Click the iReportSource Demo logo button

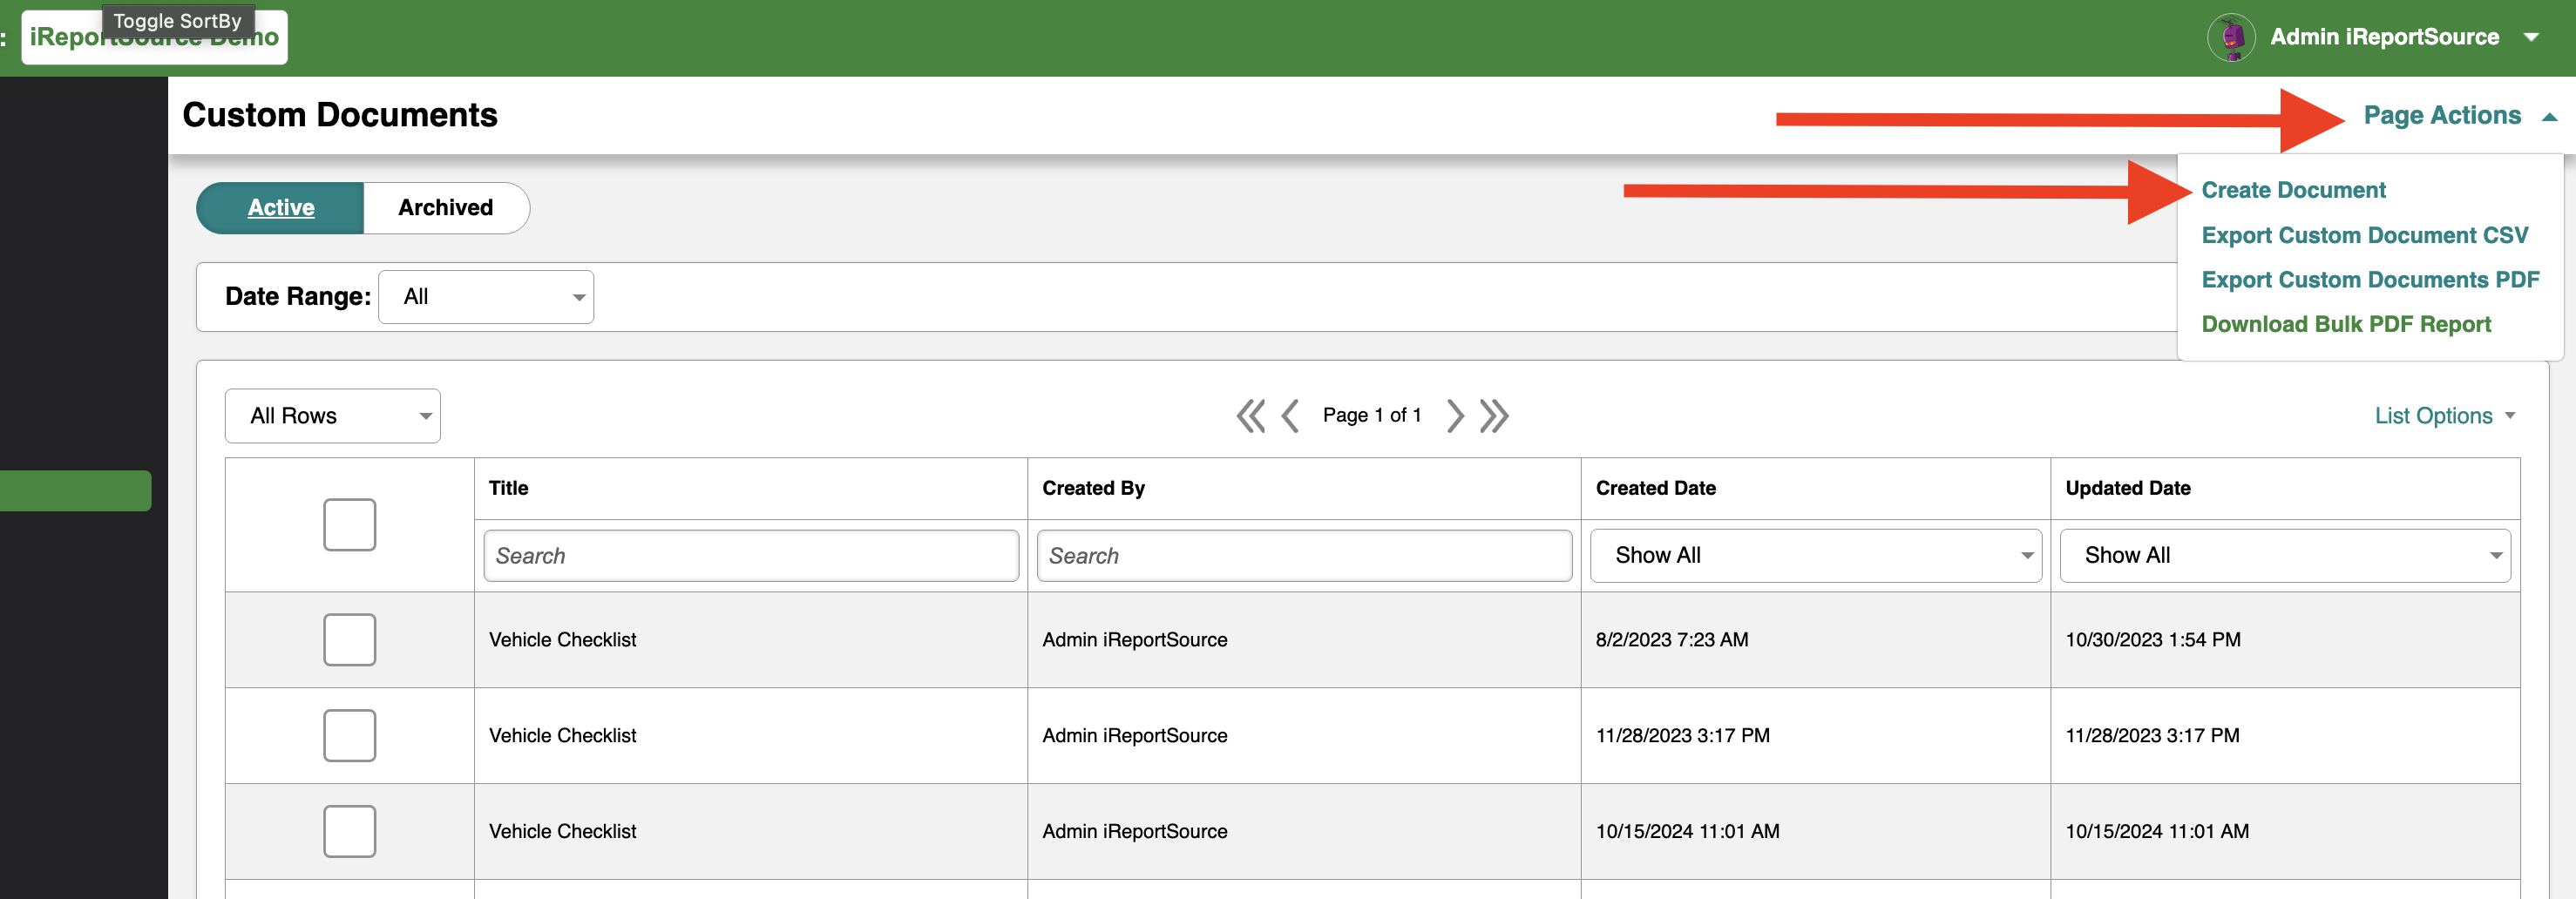(x=154, y=38)
